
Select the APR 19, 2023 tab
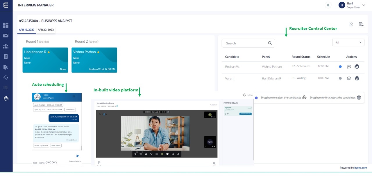pos(26,30)
